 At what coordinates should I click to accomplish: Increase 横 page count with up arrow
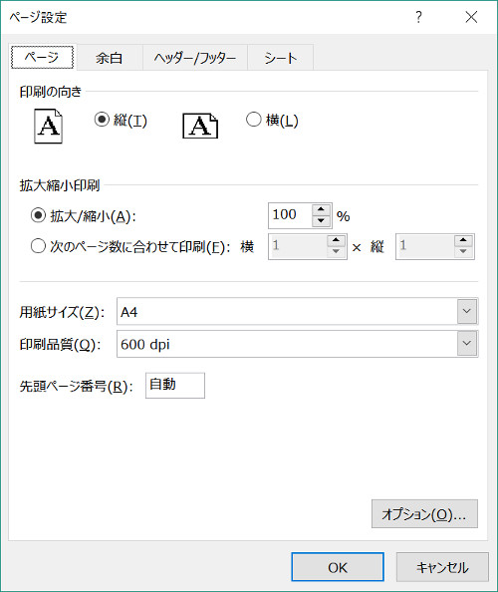tap(336, 240)
